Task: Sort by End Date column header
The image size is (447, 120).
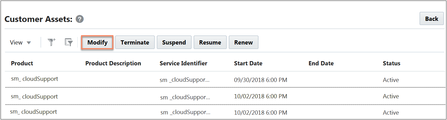Action: point(321,63)
